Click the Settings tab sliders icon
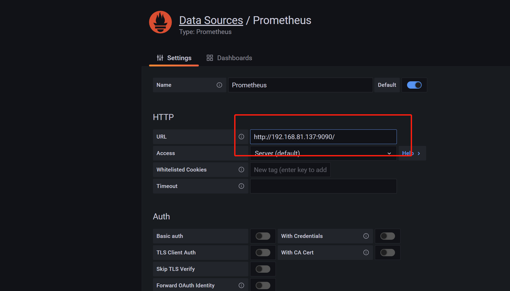The image size is (510, 291). 160,58
